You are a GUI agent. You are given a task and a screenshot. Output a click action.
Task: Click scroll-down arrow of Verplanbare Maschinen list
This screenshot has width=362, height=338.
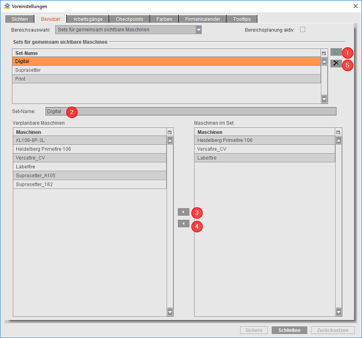170,312
